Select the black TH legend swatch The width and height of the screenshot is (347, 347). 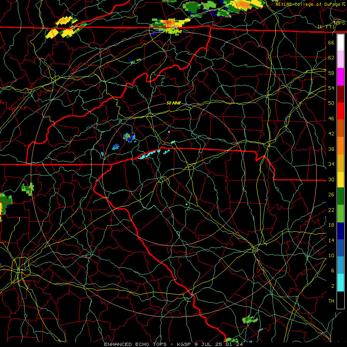(340, 300)
